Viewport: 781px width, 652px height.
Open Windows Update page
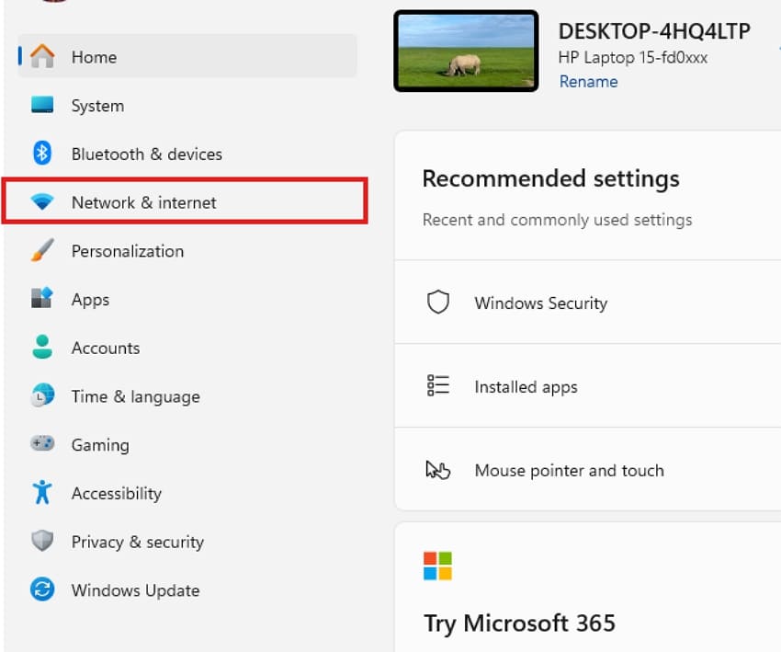pos(187,589)
